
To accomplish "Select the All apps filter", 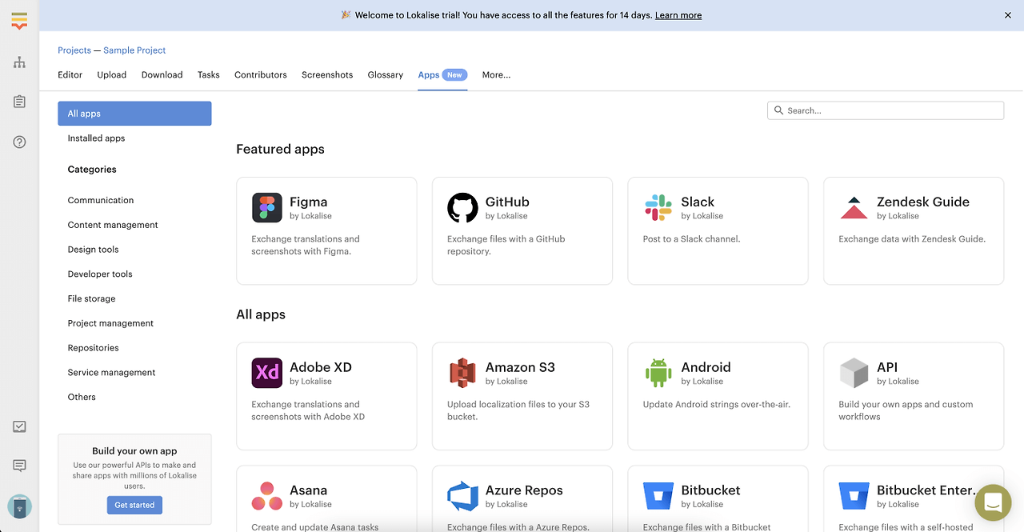I will click(x=83, y=113).
